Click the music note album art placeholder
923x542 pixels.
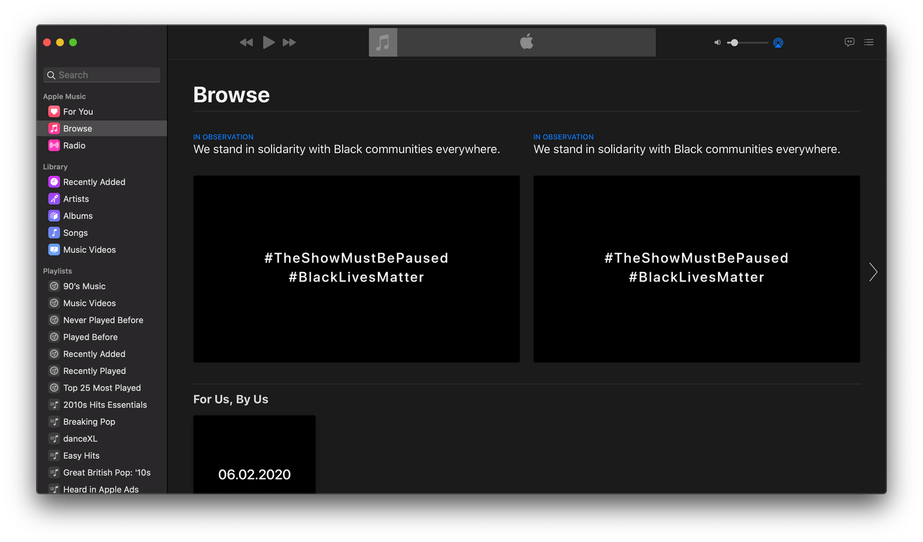[383, 42]
